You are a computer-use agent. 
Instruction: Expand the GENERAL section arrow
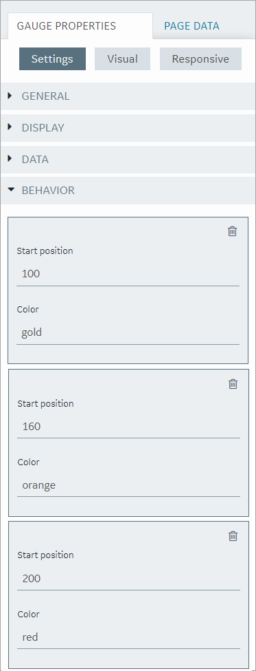[x=10, y=96]
